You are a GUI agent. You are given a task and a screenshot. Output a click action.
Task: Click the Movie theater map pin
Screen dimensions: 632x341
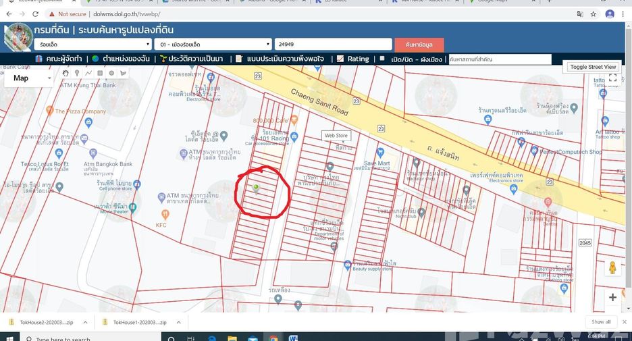click(x=132, y=208)
